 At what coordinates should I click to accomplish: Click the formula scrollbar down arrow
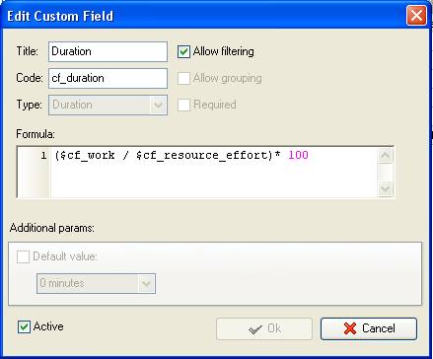[x=385, y=188]
